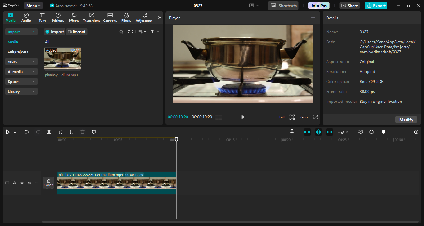This screenshot has width=424, height=226.
Task: Click the timeline zoom out icon
Action: pos(372,132)
